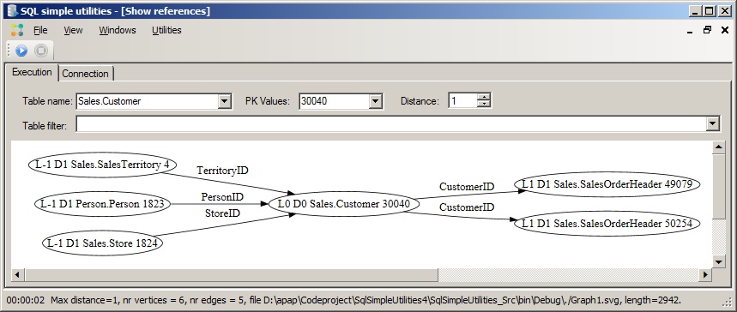Image resolution: width=737 pixels, height=312 pixels.
Task: Click the blue Run execution icon
Action: pos(21,51)
